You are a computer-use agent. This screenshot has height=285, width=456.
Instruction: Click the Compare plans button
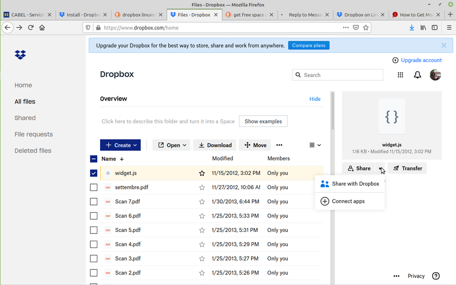pos(308,46)
